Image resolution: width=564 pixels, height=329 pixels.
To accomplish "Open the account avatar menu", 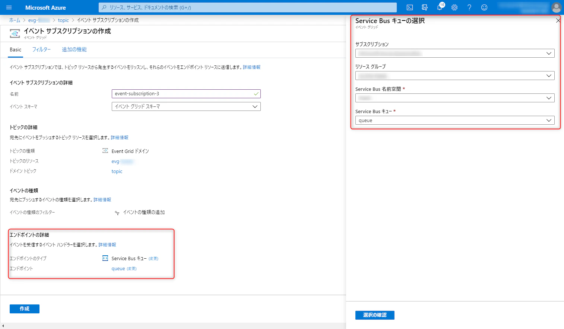I will (557, 7).
